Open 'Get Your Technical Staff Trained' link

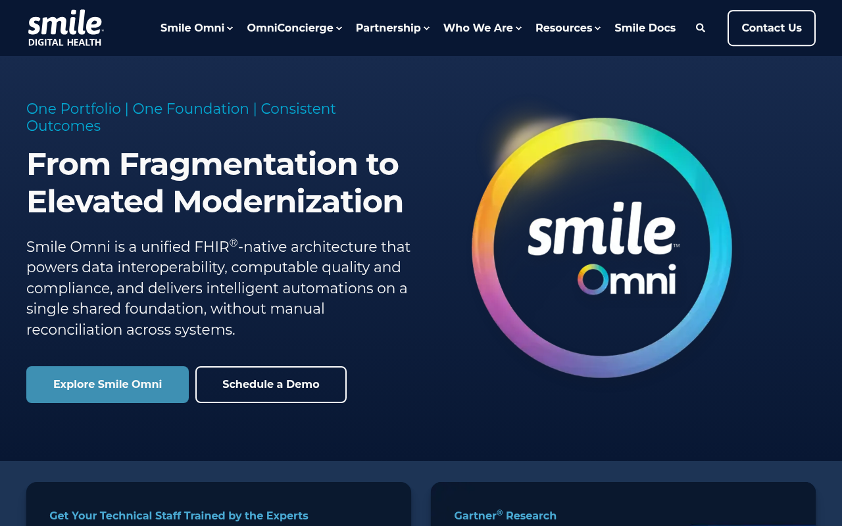pos(179,516)
